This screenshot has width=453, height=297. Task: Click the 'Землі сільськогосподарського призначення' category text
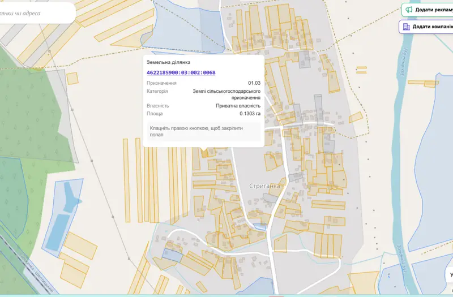(226, 94)
